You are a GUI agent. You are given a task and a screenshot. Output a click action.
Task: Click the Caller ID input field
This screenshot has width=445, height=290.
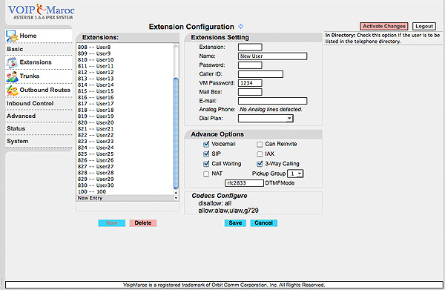tap(260, 74)
